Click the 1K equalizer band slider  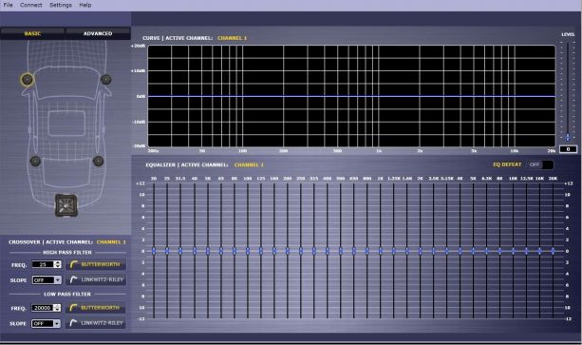(381, 251)
